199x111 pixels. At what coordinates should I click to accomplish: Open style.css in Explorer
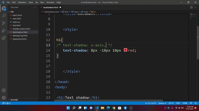pos(16,22)
